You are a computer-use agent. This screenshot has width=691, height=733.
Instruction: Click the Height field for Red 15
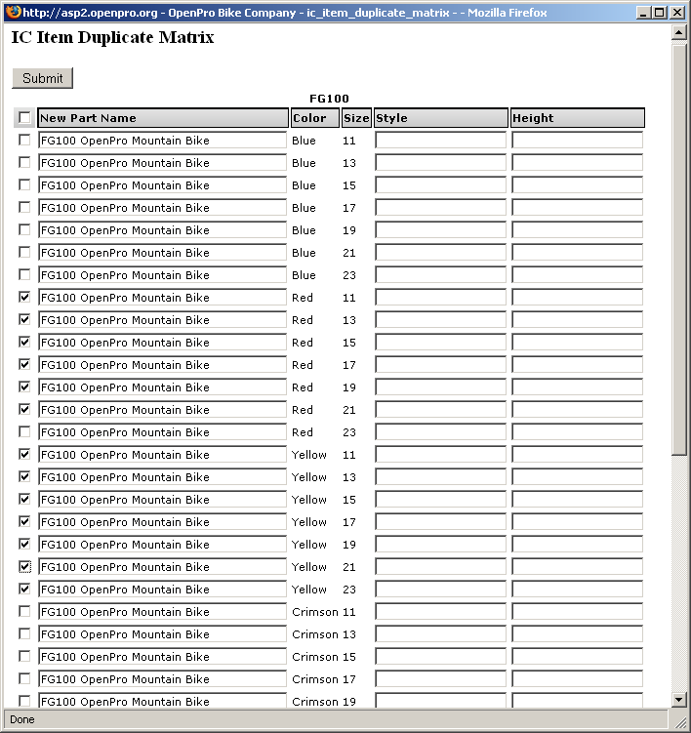coord(577,343)
